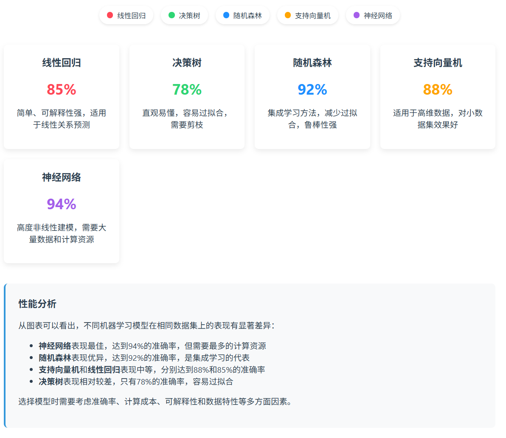This screenshot has width=506, height=438.
Task: Toggle the 线性回归 legend pill
Action: 126,15
